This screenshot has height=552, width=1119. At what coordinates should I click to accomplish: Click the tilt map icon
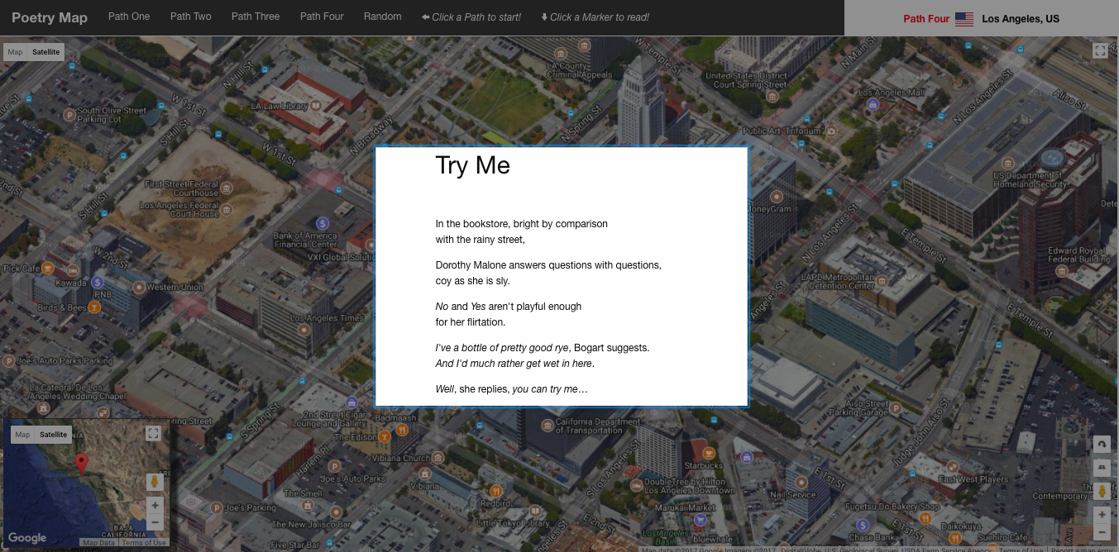click(x=1102, y=467)
